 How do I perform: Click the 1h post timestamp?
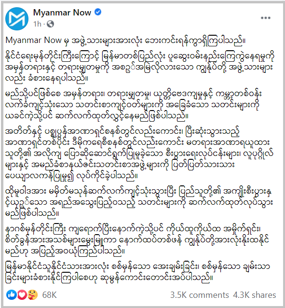click(37, 24)
